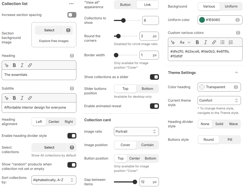Click Select button for Section background image

pos(49,30)
